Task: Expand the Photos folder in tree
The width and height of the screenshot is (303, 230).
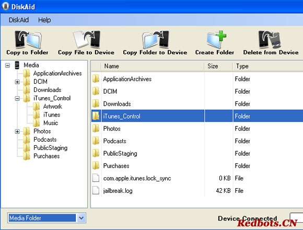Action: (x=17, y=131)
